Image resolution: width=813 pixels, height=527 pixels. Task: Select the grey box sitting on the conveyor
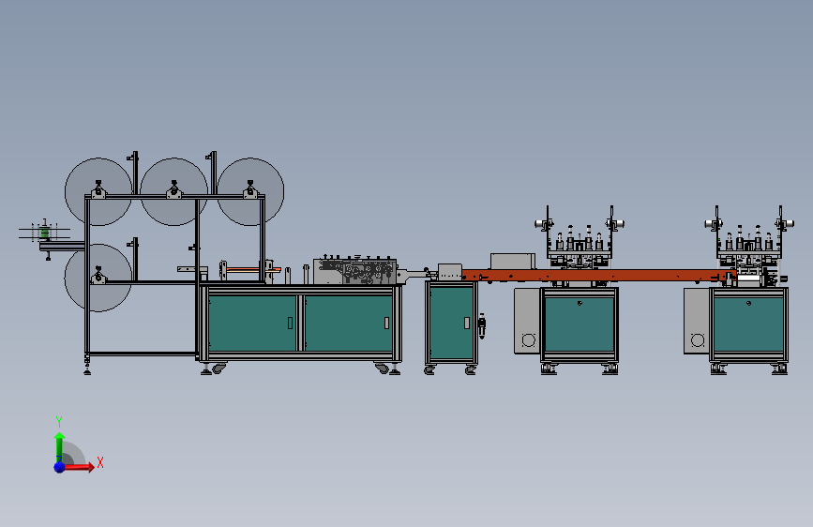click(513, 262)
